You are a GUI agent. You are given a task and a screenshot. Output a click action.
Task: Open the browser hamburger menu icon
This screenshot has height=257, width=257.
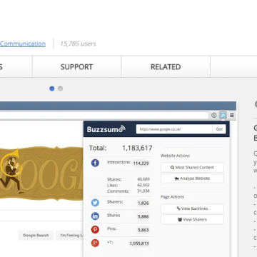point(232,116)
